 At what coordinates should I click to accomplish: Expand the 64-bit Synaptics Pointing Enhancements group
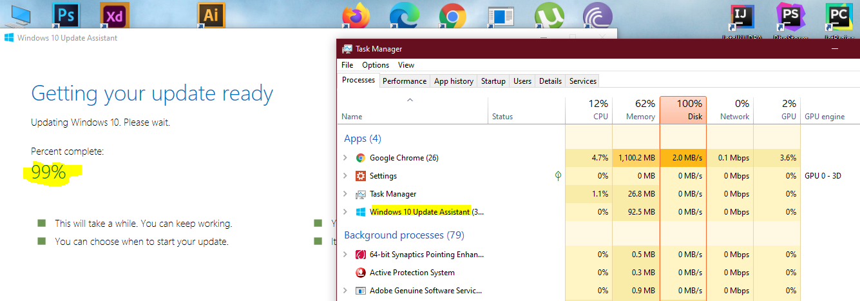pos(345,255)
